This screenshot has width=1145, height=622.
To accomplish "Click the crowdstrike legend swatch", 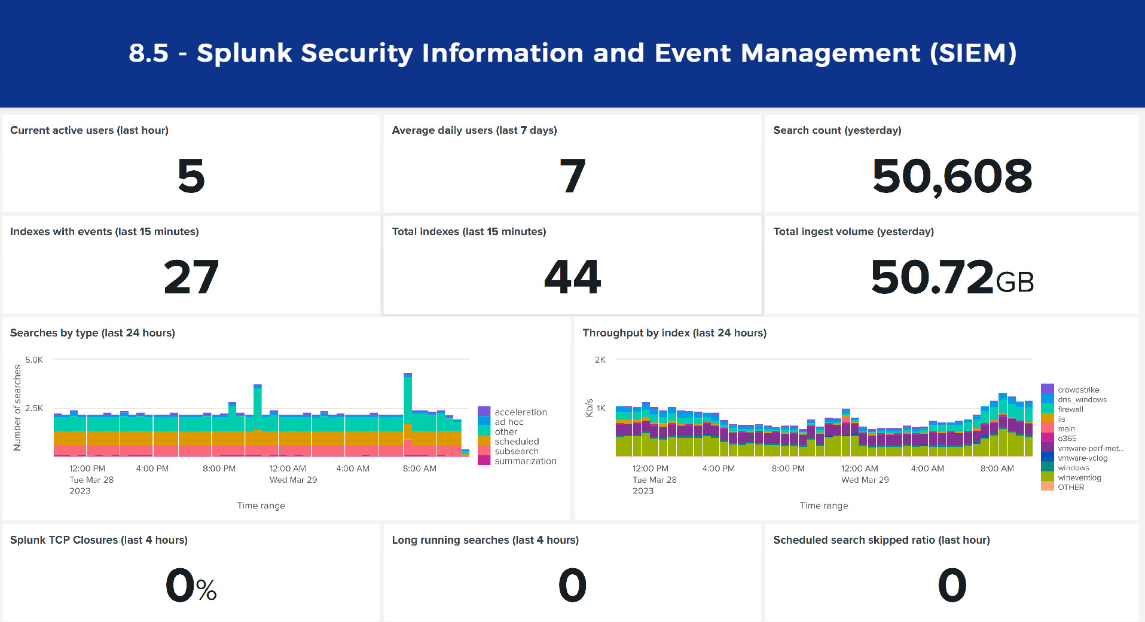I will [1047, 390].
